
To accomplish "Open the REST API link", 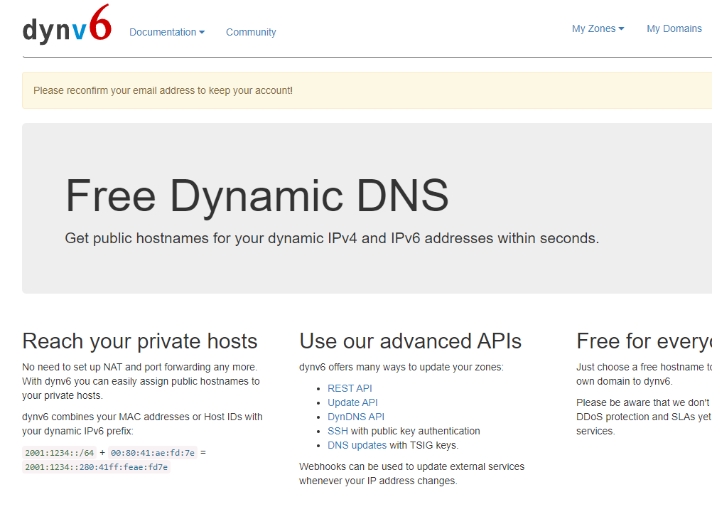I will click(350, 388).
